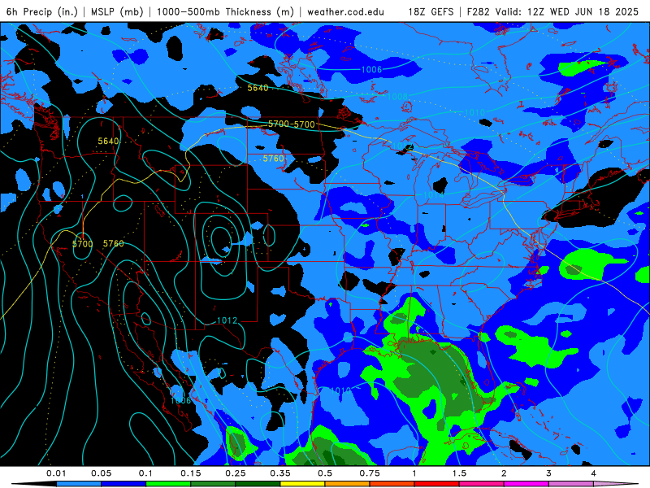Select the orange 0.5–0.75 colorbar segment
Screen dimensions: 650x488
point(348,484)
